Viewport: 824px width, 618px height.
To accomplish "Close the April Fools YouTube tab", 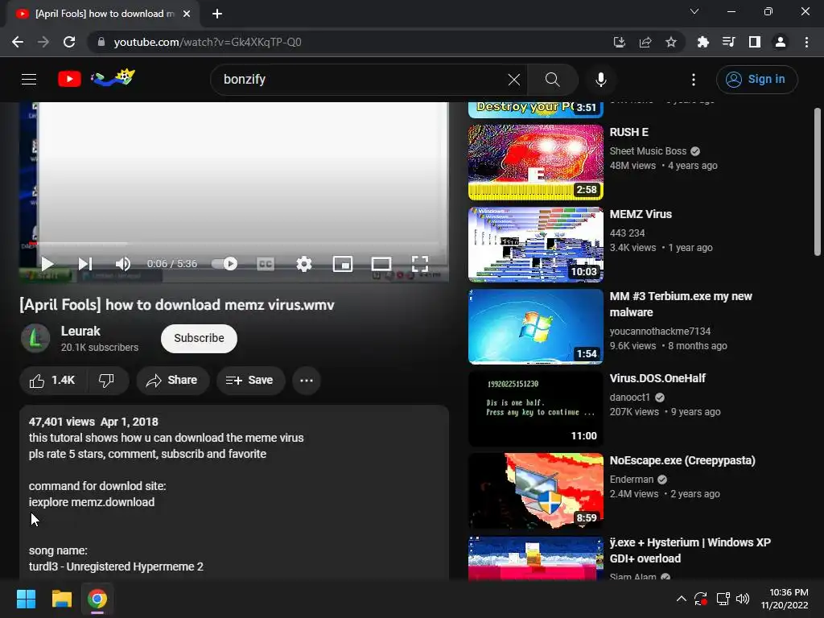I will [x=187, y=14].
